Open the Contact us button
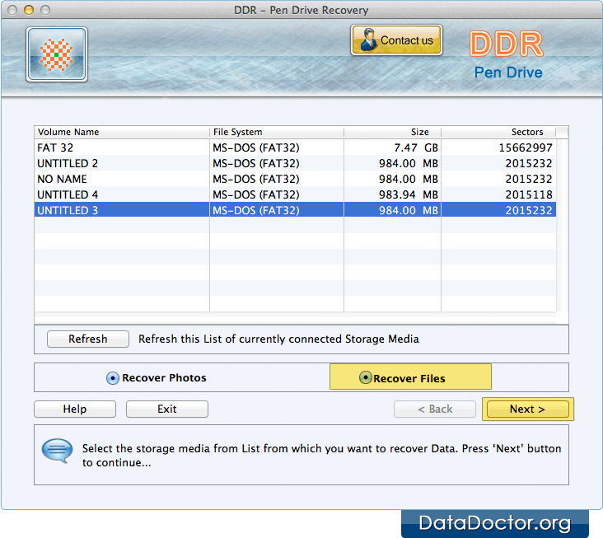The image size is (603, 538). point(396,40)
